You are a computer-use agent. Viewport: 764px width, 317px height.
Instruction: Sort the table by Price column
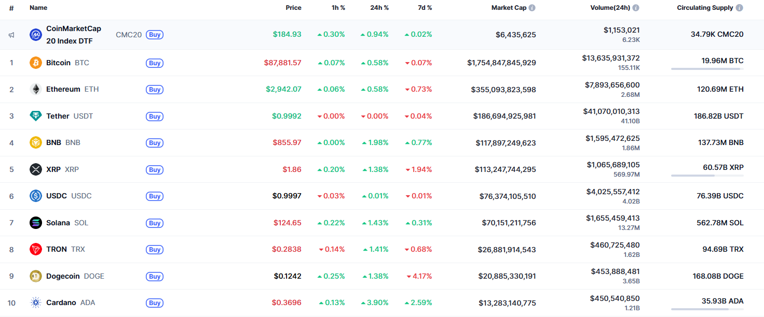pos(293,8)
